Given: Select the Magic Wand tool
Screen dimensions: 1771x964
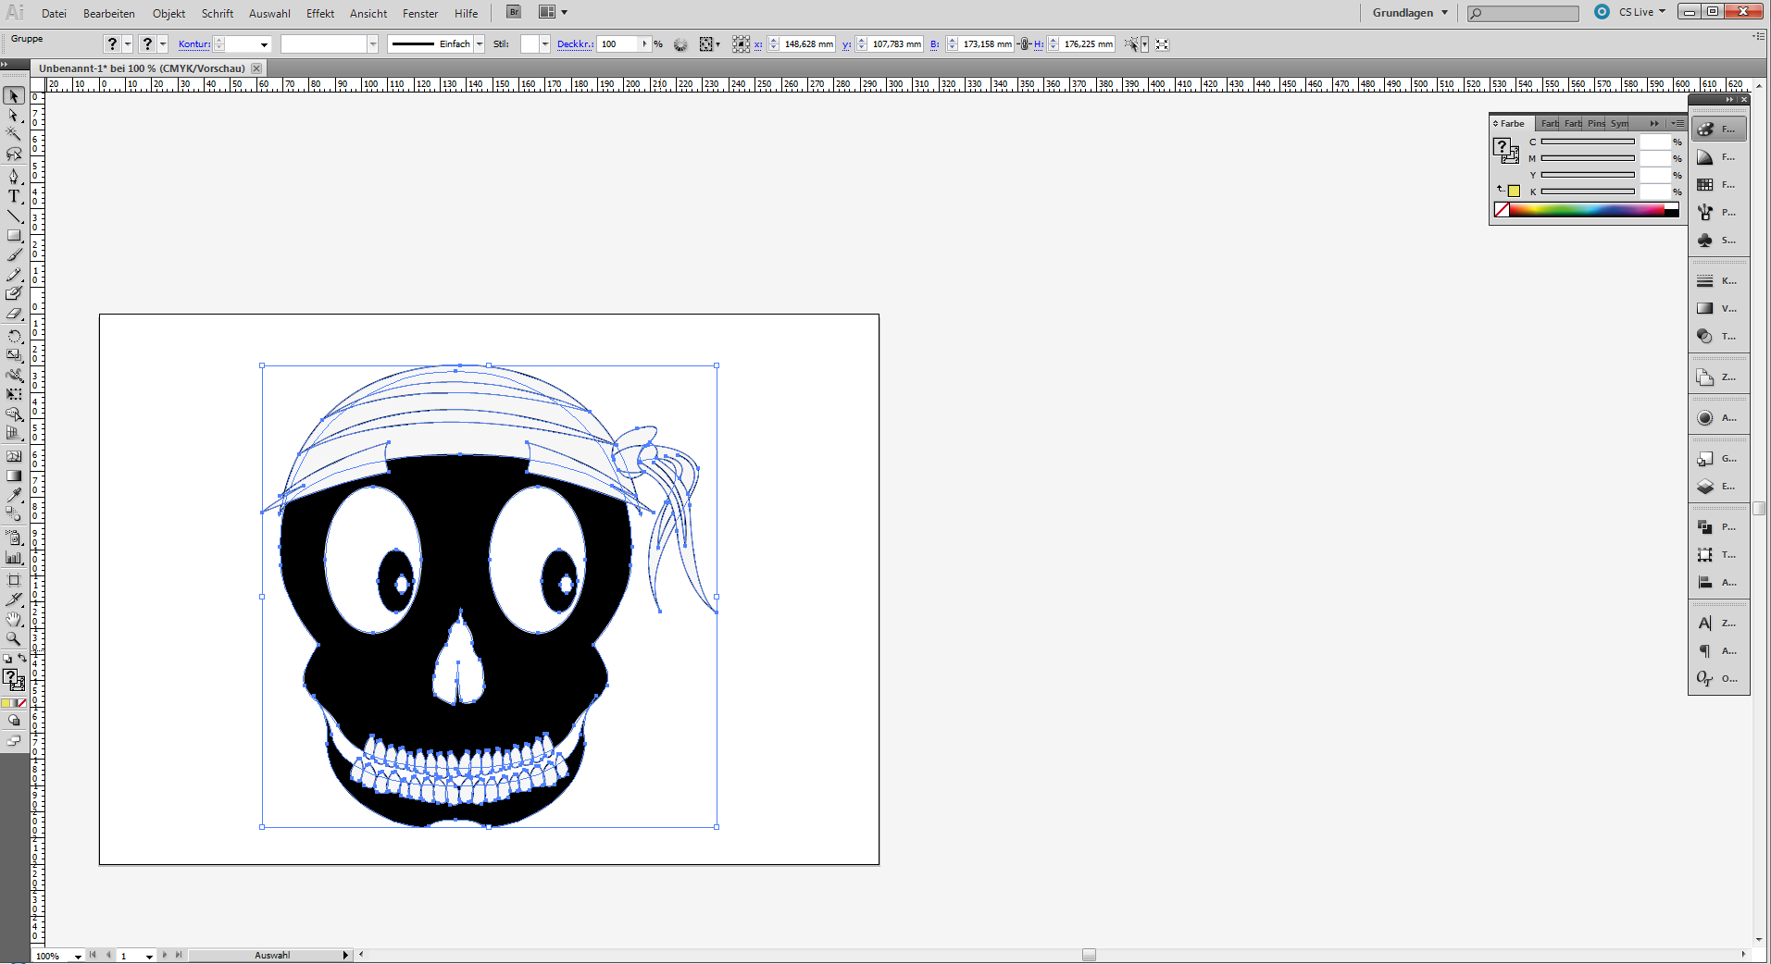Looking at the screenshot, I should pos(14,135).
